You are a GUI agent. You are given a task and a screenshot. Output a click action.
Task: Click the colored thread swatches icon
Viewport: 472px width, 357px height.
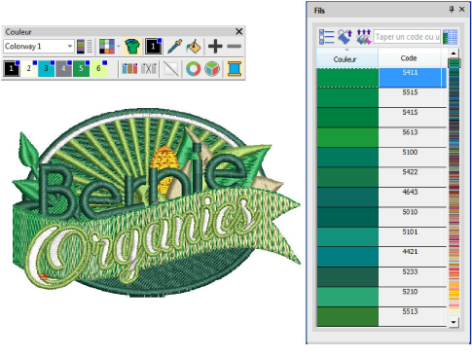point(129,68)
